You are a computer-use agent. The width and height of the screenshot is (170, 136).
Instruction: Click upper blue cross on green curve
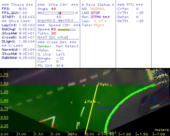120,106
